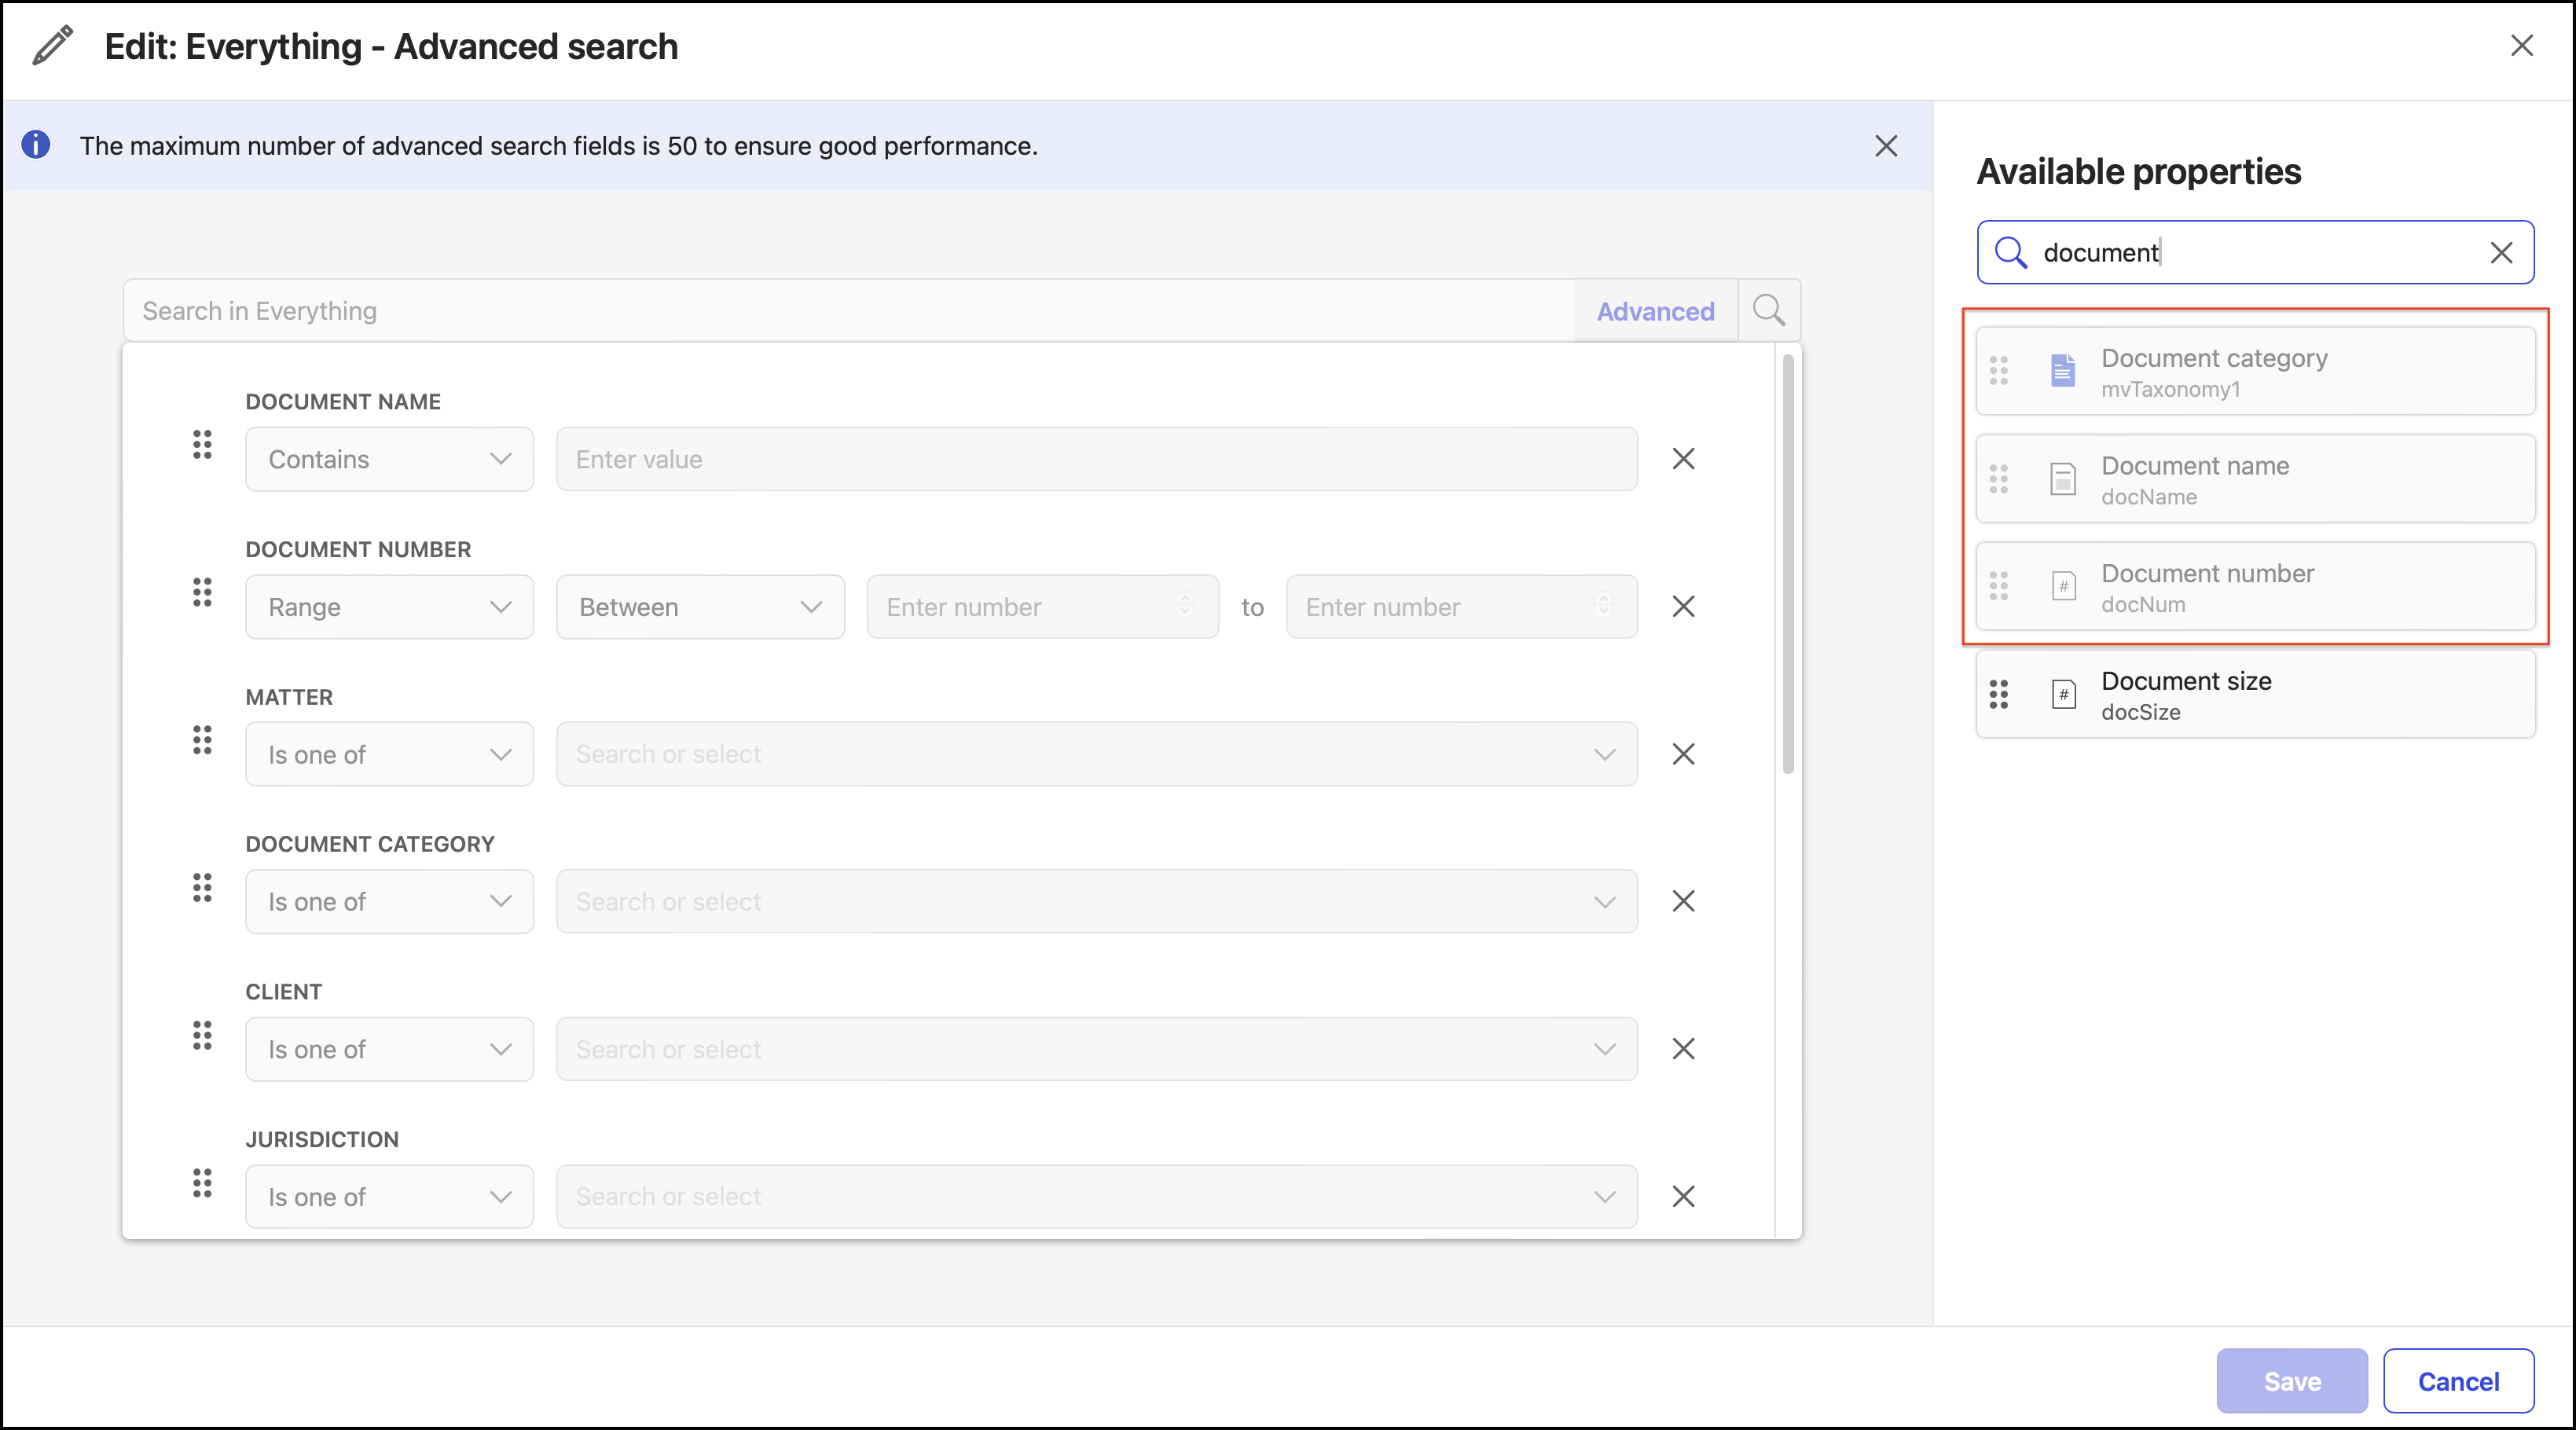Click the Client row drag handle
The height and width of the screenshot is (1430, 2576).
coord(202,1035)
